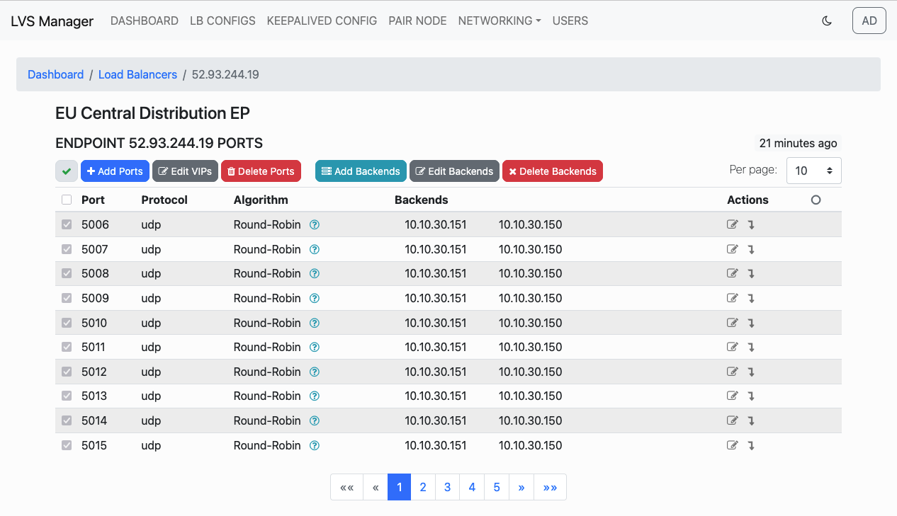Uncheck the checkbox for port 5008
The image size is (897, 516).
tap(67, 274)
